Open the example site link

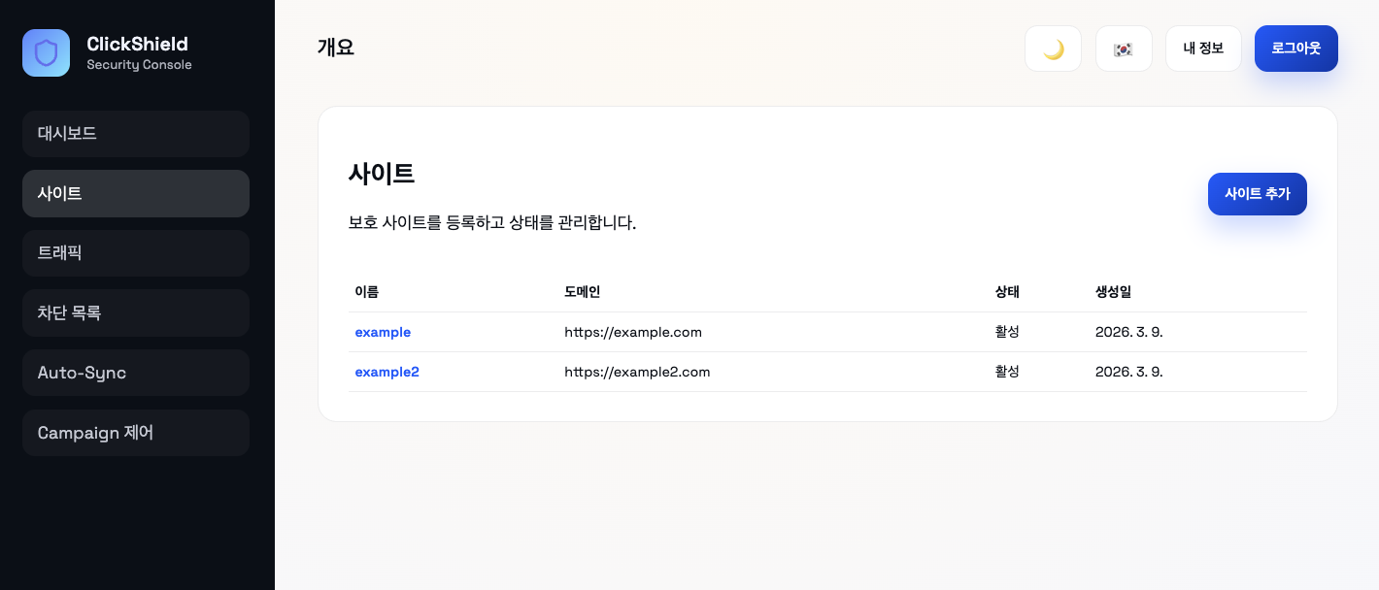[383, 332]
